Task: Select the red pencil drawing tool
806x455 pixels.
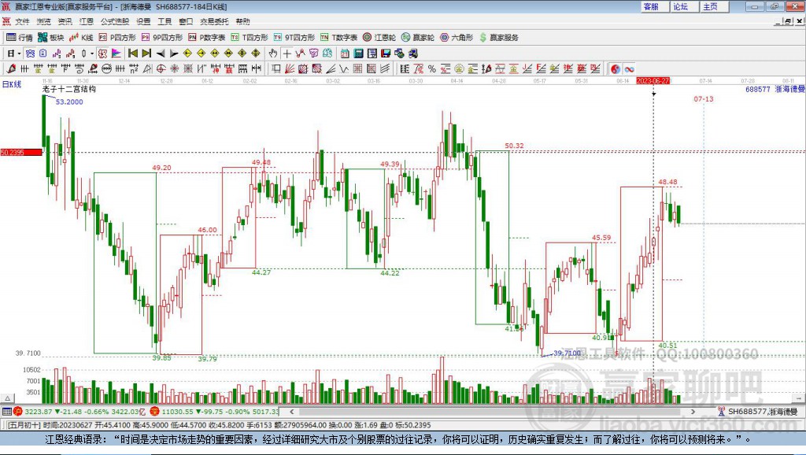Action: tap(11, 69)
